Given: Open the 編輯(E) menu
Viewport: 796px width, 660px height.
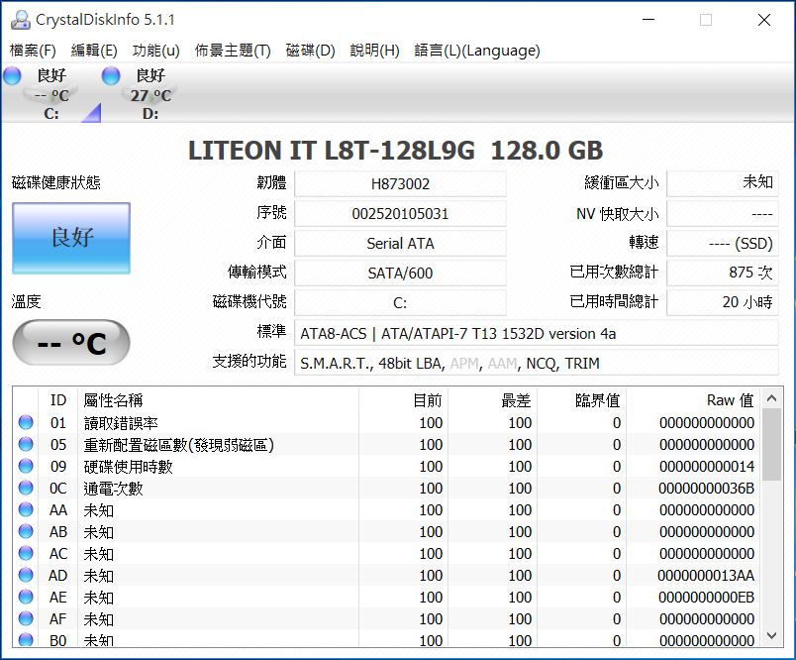Looking at the screenshot, I should click(94, 51).
